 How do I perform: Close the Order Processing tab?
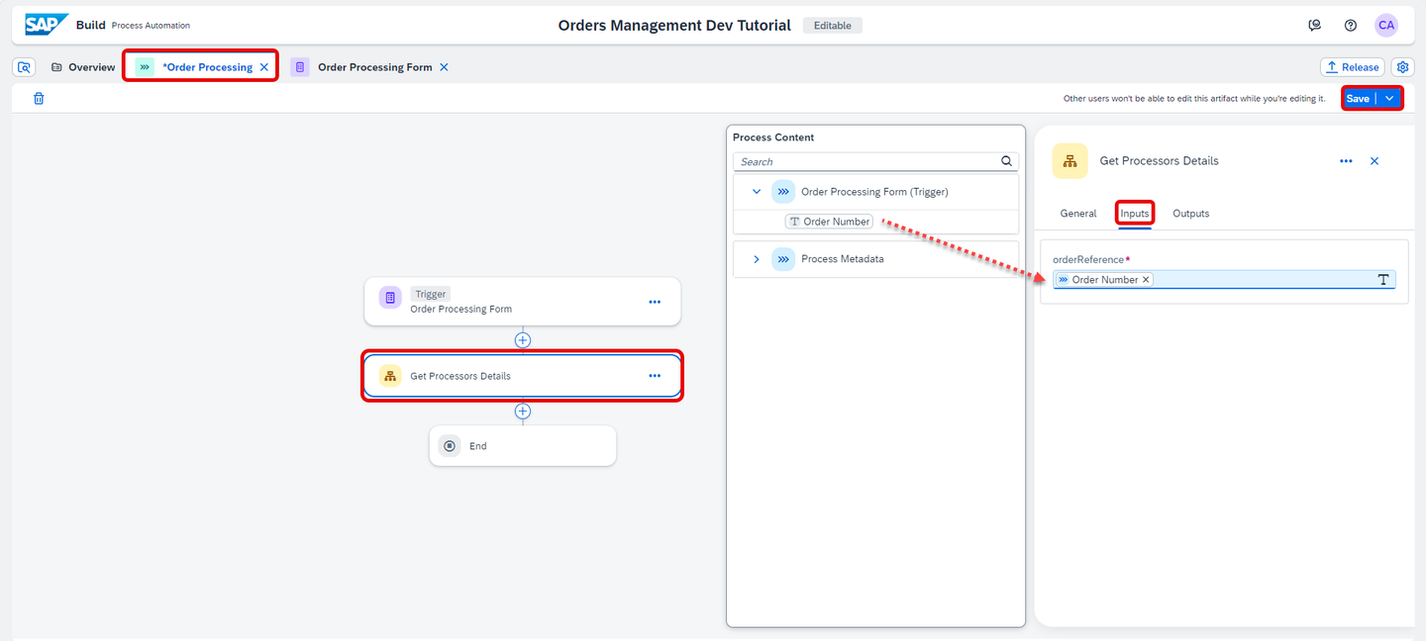[263, 67]
